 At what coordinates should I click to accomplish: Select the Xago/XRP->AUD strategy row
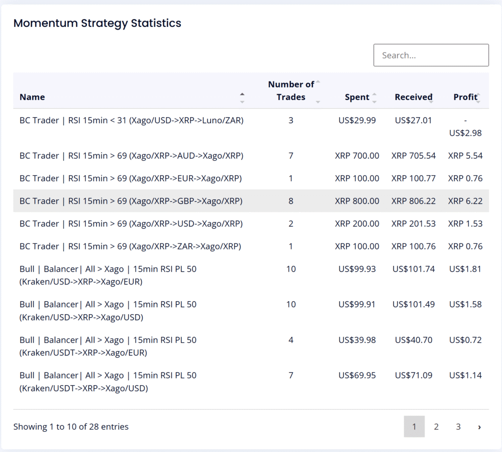click(x=131, y=156)
